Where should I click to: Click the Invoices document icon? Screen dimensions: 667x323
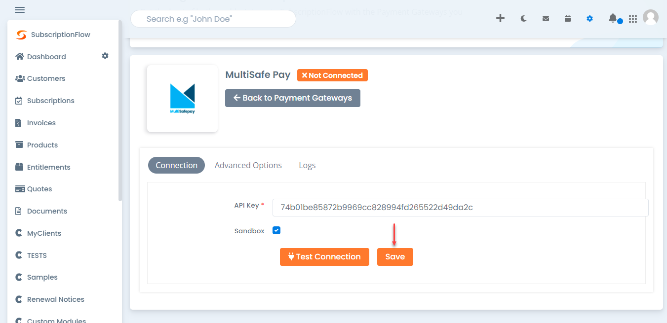[x=18, y=123]
